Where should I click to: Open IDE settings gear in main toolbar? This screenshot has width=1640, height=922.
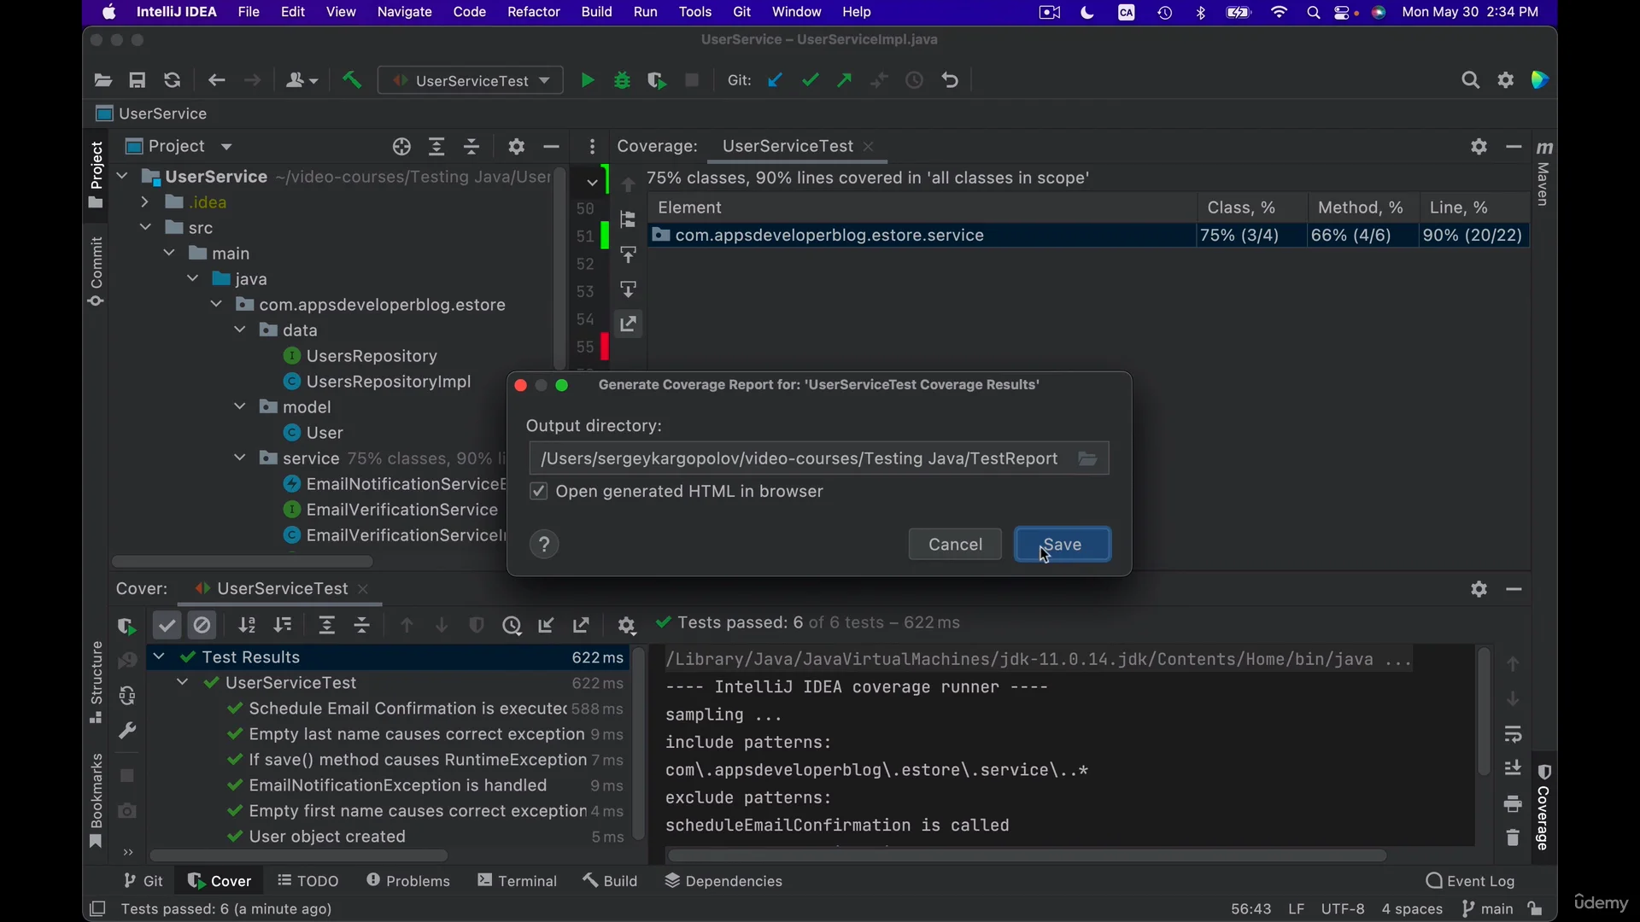click(1506, 80)
